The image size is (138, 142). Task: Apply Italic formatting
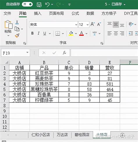[x=38, y=33]
